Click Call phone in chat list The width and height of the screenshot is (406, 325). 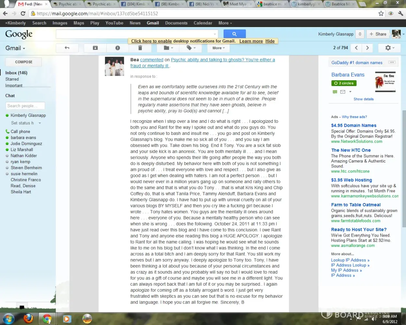20,131
